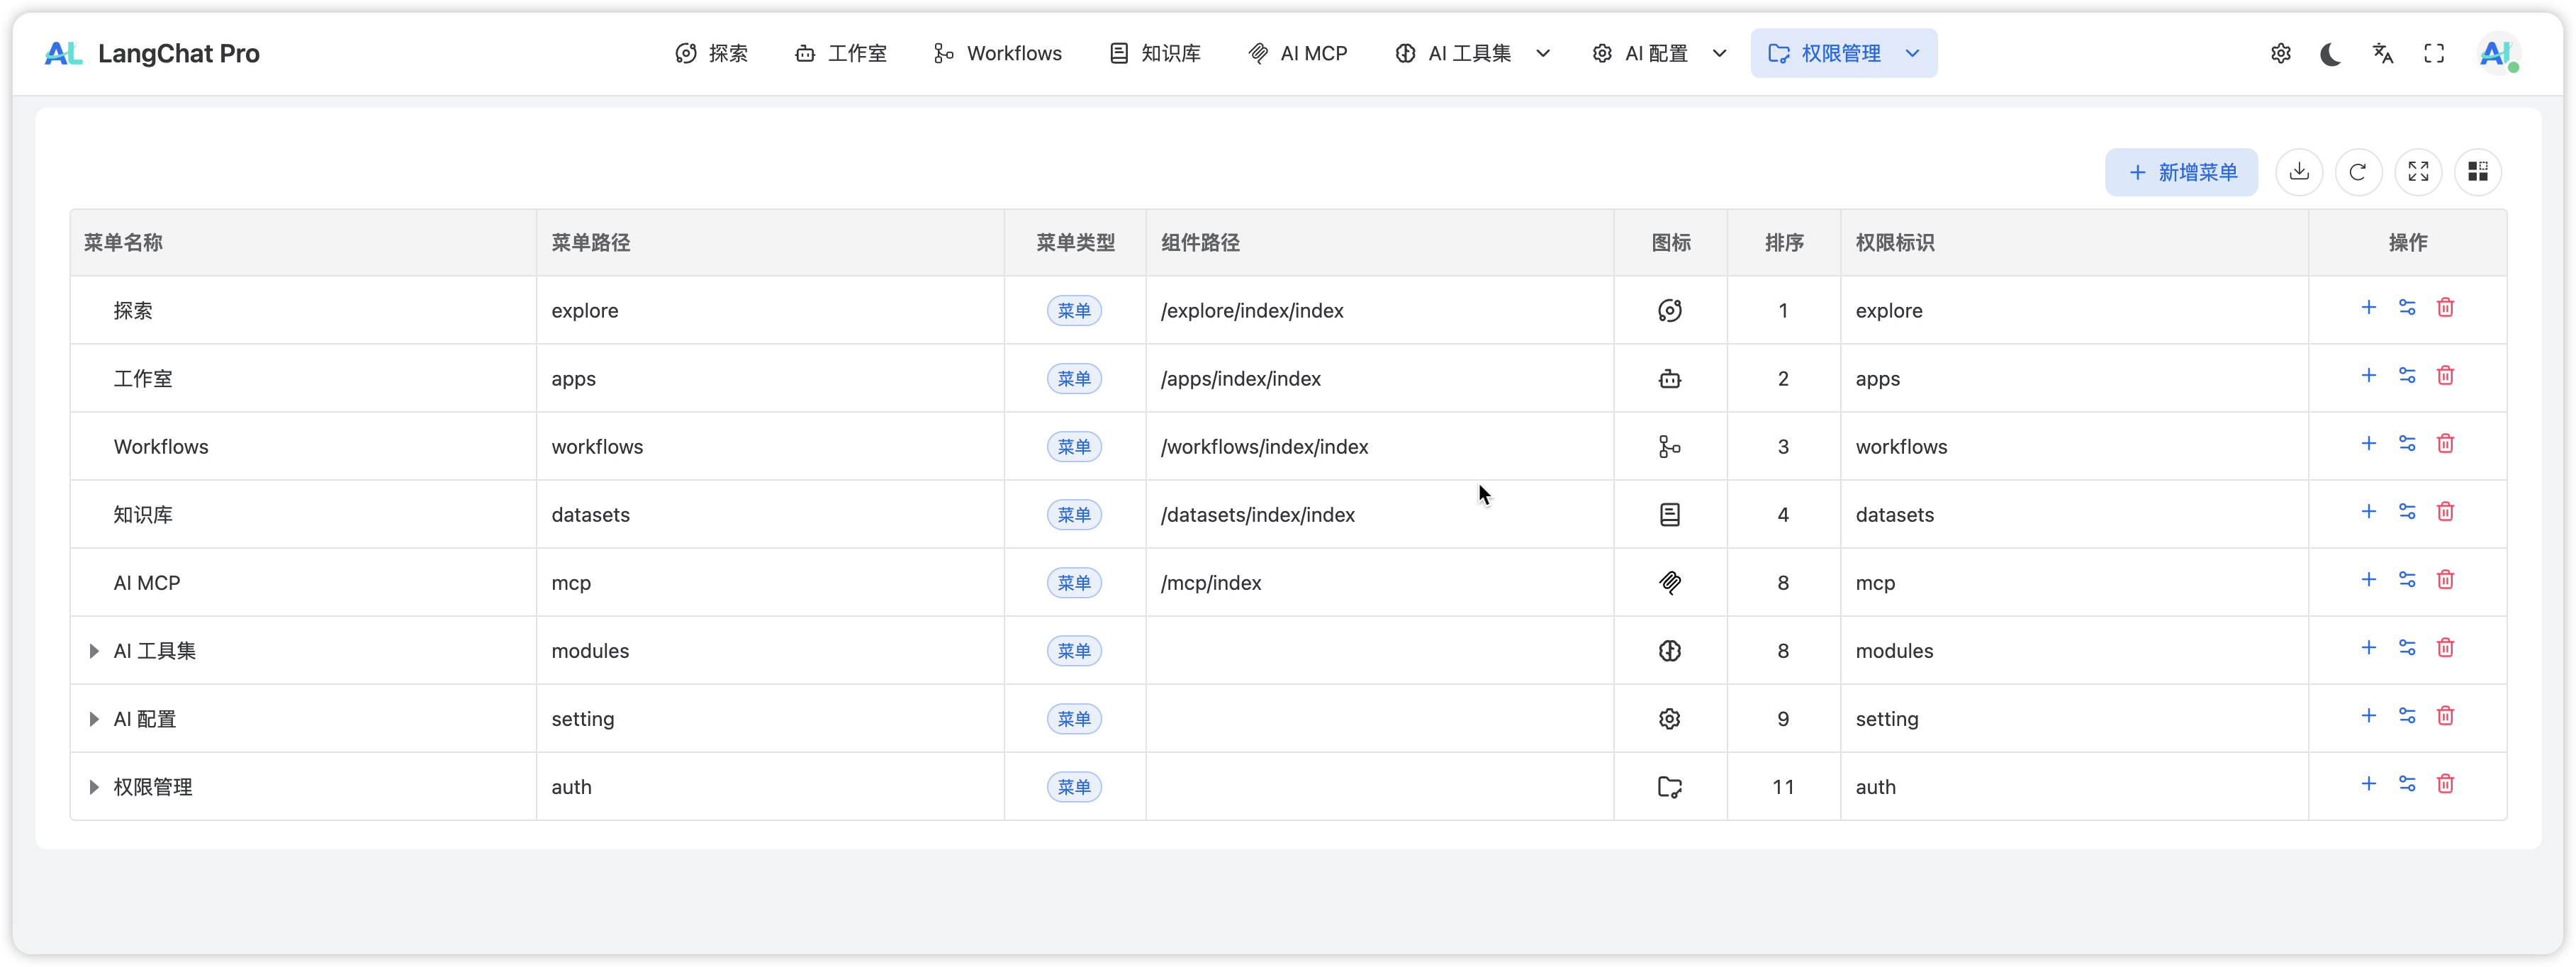
Task: Expand the 权限管理 tree row
Action: click(94, 787)
